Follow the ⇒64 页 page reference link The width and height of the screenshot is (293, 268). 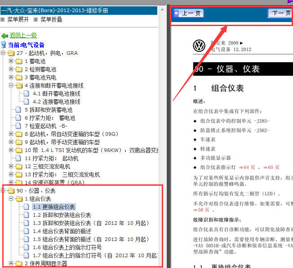247,167
